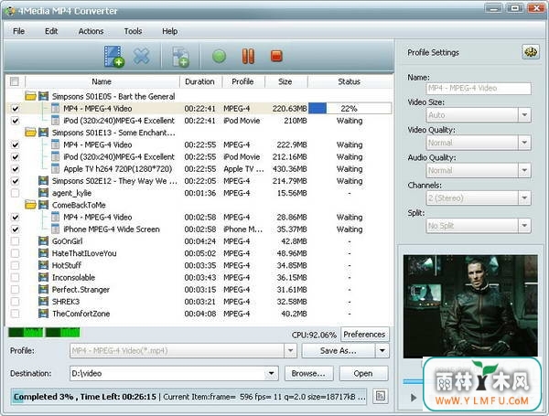Click the profile icon of Apple TV h264 720P
The image size is (549, 416).
point(55,168)
